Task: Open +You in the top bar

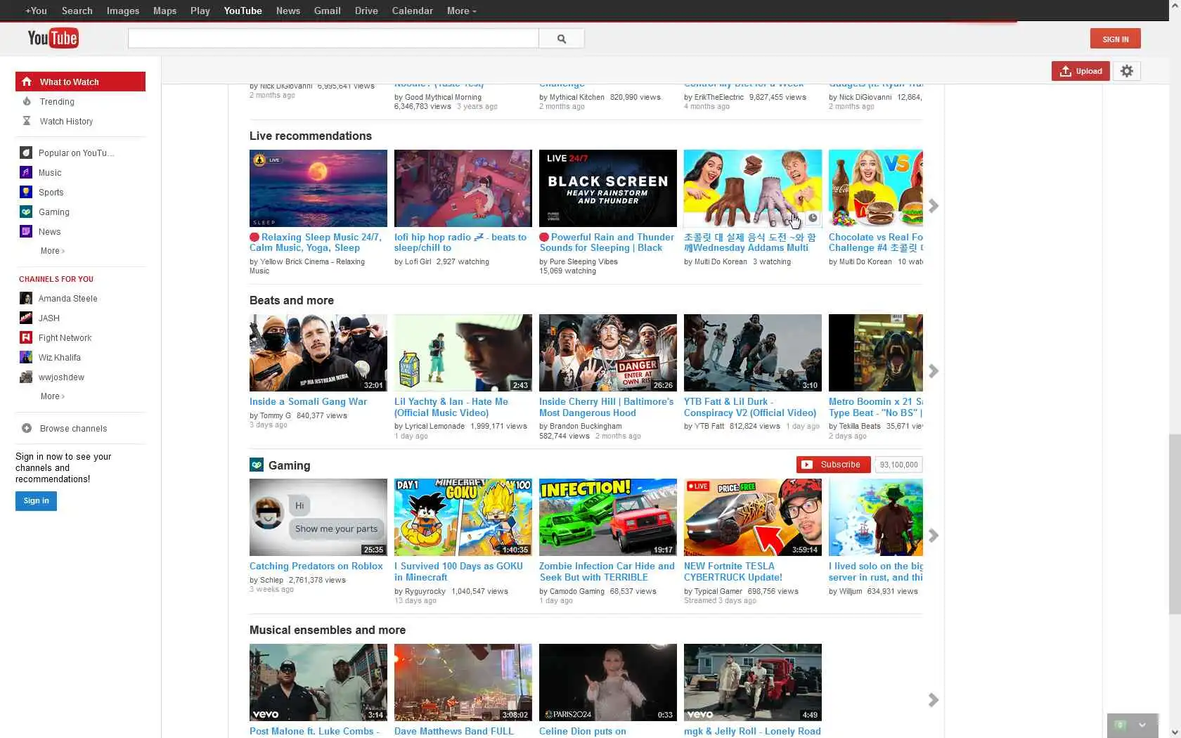Action: tap(36, 11)
